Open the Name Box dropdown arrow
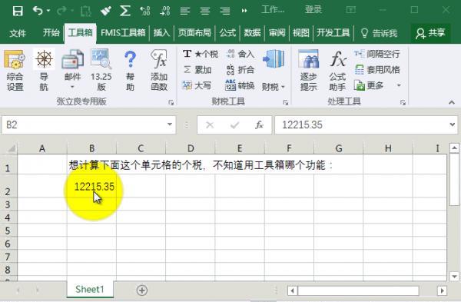 tap(170, 124)
